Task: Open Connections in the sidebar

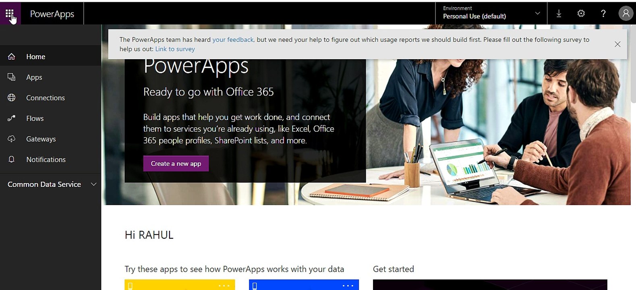Action: click(x=50, y=97)
